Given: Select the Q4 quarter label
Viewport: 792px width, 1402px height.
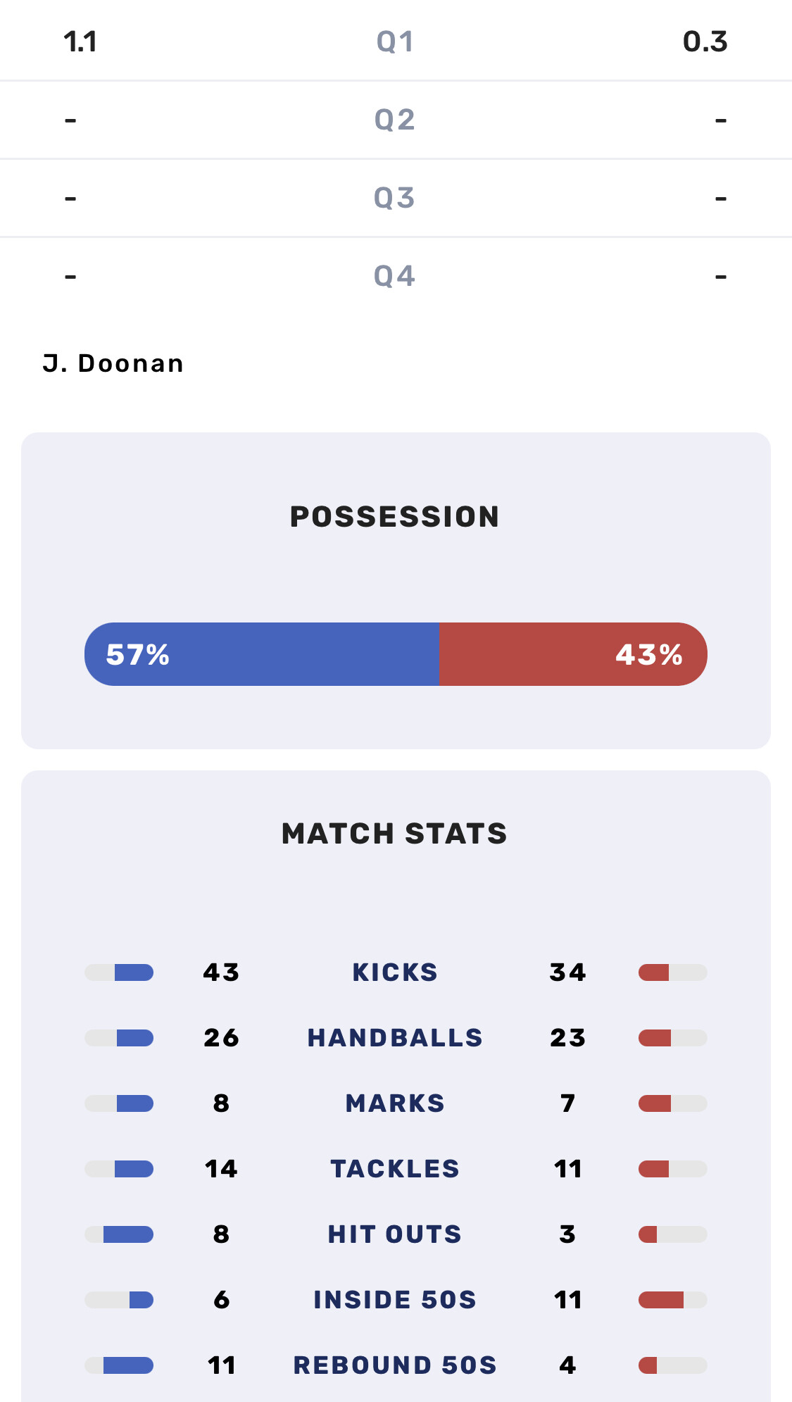Looking at the screenshot, I should pos(395,276).
